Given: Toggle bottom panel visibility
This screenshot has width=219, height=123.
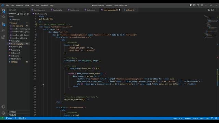Looking at the screenshot, I should (194, 5).
